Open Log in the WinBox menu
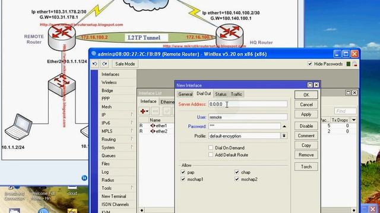 click(105, 172)
